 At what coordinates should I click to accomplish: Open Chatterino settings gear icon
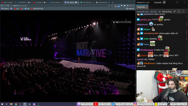(x=164, y=2)
